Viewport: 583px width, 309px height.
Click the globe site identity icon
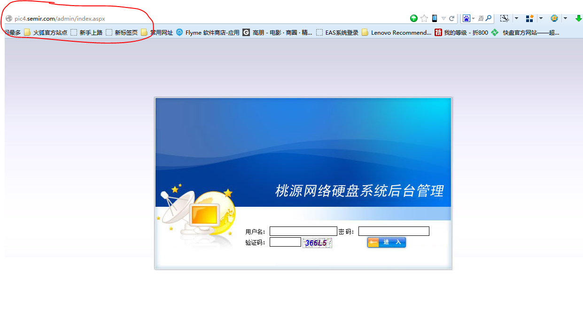point(8,19)
